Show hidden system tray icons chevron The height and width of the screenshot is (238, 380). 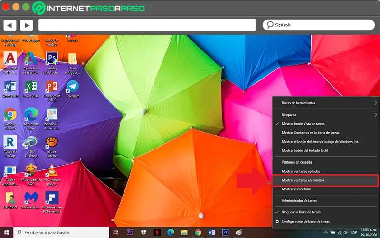coord(326,233)
